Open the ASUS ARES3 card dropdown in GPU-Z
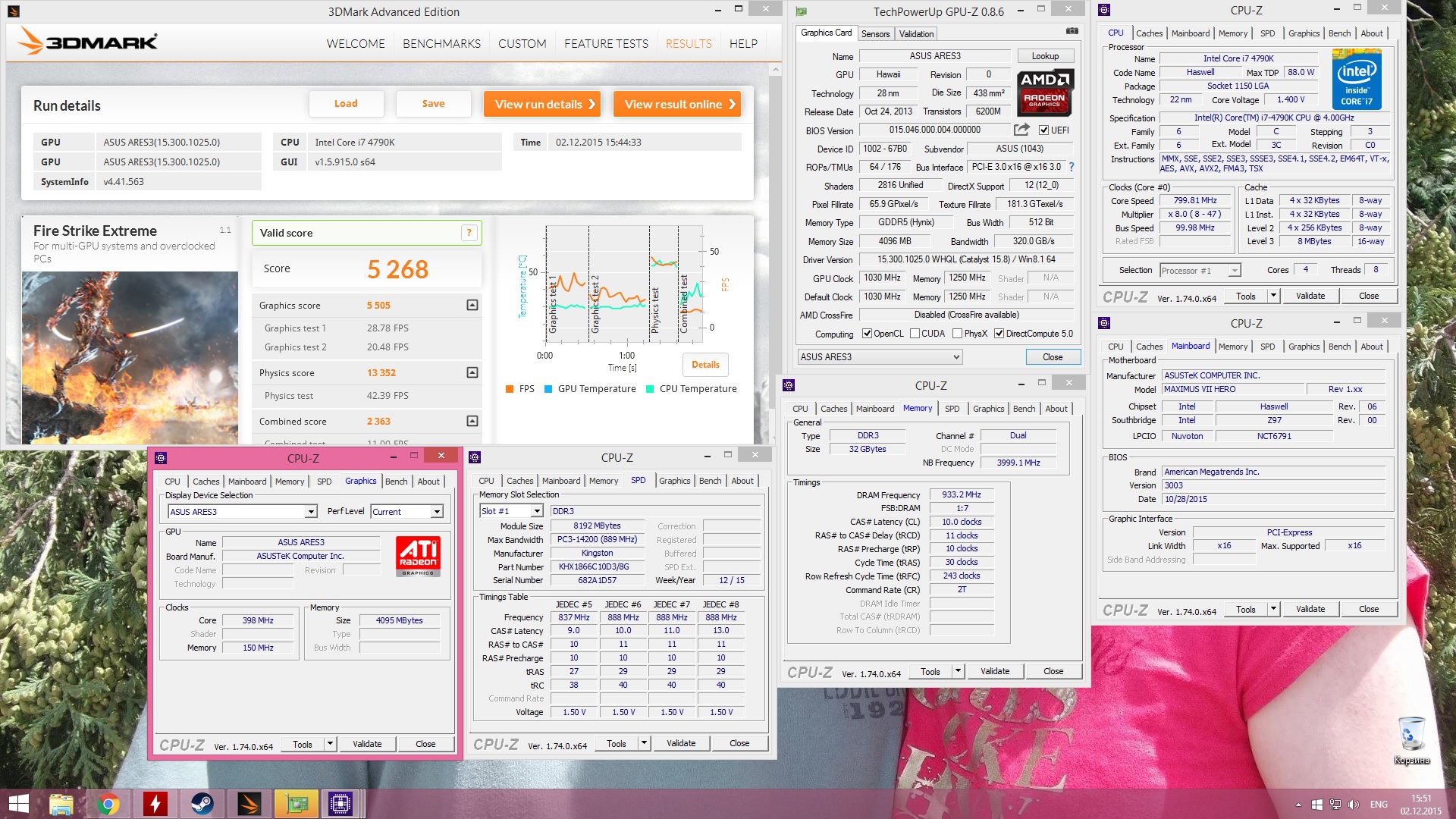The height and width of the screenshot is (819, 1456). tap(880, 357)
